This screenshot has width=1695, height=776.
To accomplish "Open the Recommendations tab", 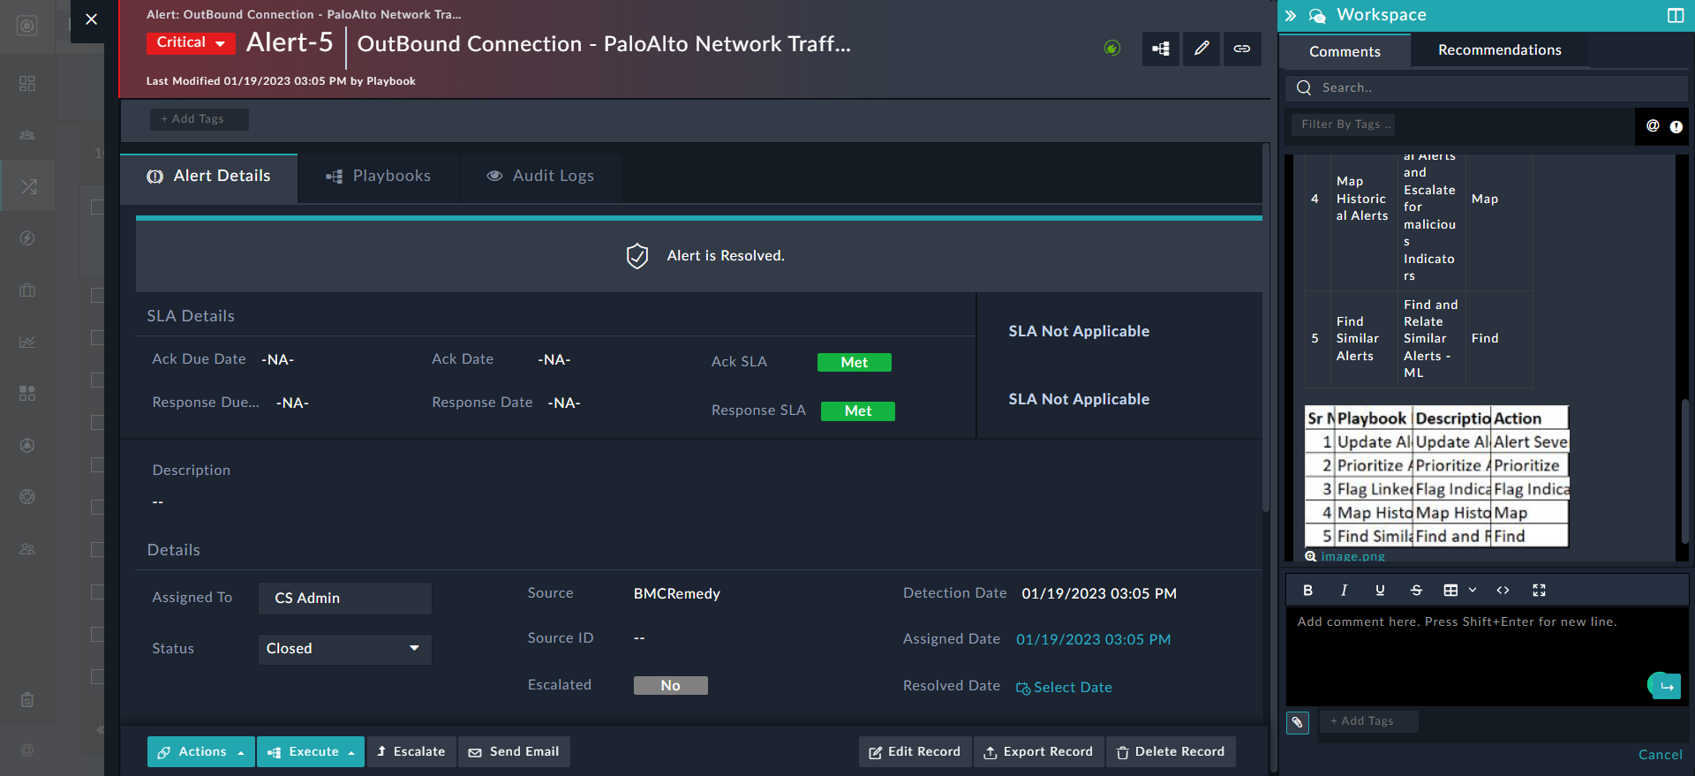I will [1499, 50].
